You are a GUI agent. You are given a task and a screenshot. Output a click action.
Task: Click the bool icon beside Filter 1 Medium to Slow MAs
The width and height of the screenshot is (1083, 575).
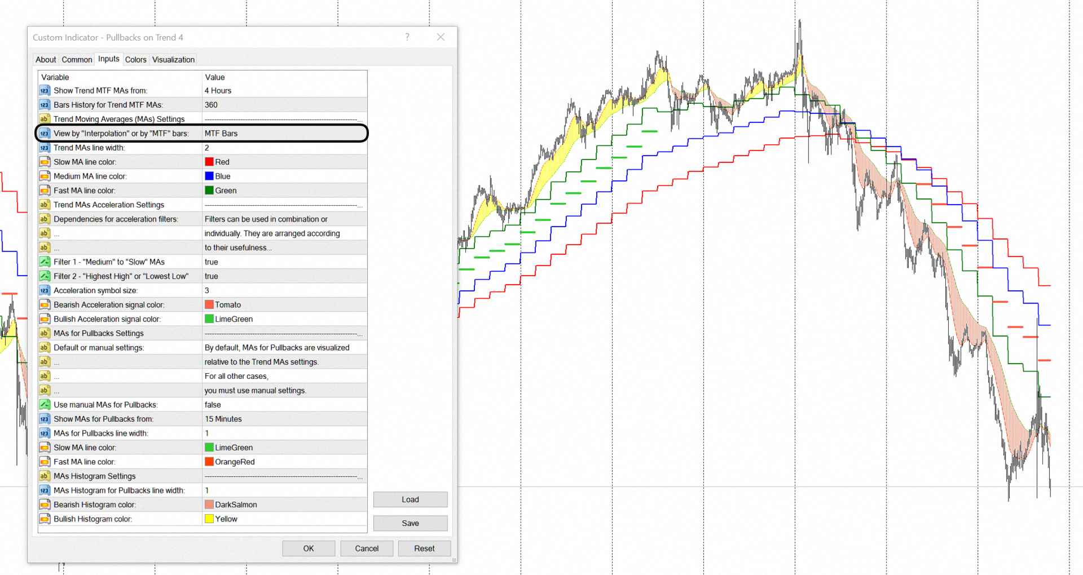pos(45,262)
